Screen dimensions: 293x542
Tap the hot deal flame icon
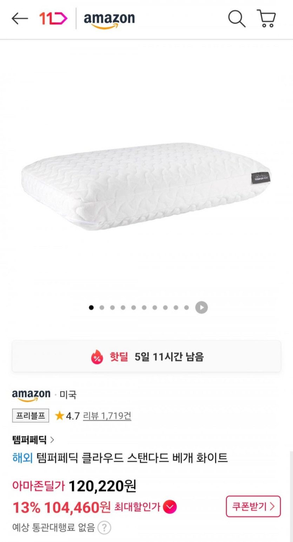97,358
